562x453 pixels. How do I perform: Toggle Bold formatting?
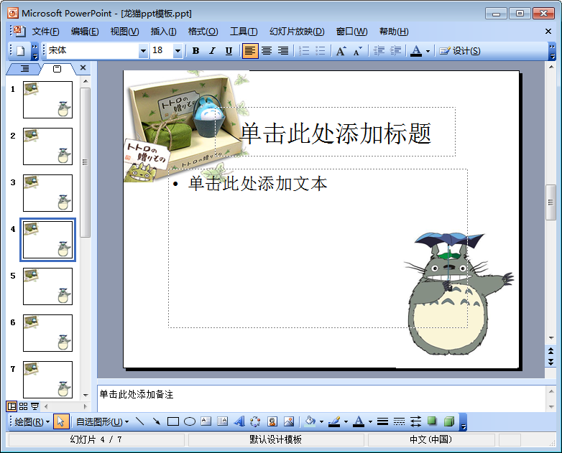coord(195,51)
